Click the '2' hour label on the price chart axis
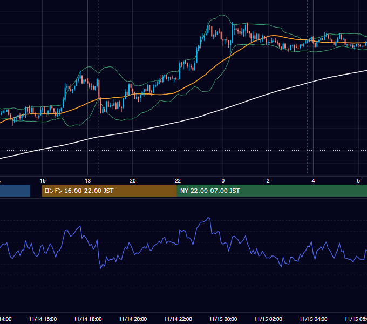Viewport: 367px width, 324px height. (268, 181)
